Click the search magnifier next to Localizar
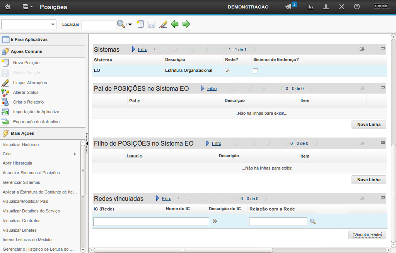The height and width of the screenshot is (253, 396). coord(121,24)
